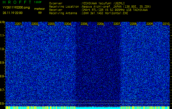
Task: Click the 1.0 kHz axis label
Action: [x=2, y=49]
